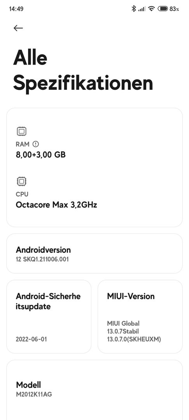Tap the RAM chip icon
Viewport: 189px width, 420px height.
(x=21, y=131)
